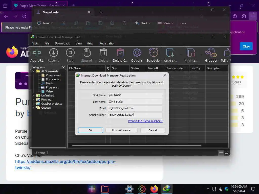Select the Programs category
Viewport: 259px width, 194px height.
(52, 87)
